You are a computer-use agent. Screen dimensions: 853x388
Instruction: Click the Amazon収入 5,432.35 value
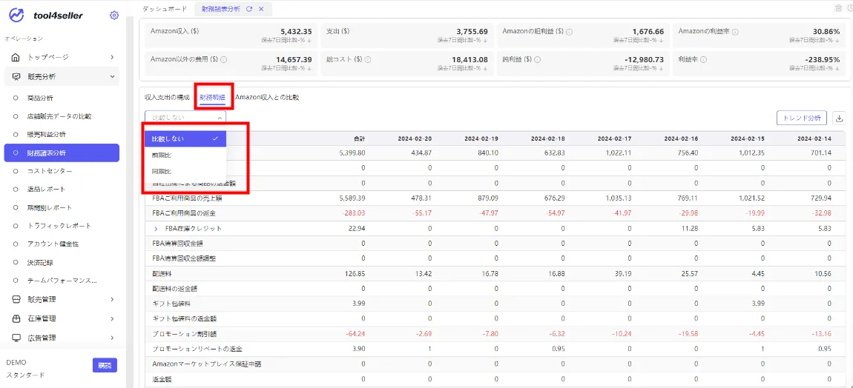tap(296, 32)
